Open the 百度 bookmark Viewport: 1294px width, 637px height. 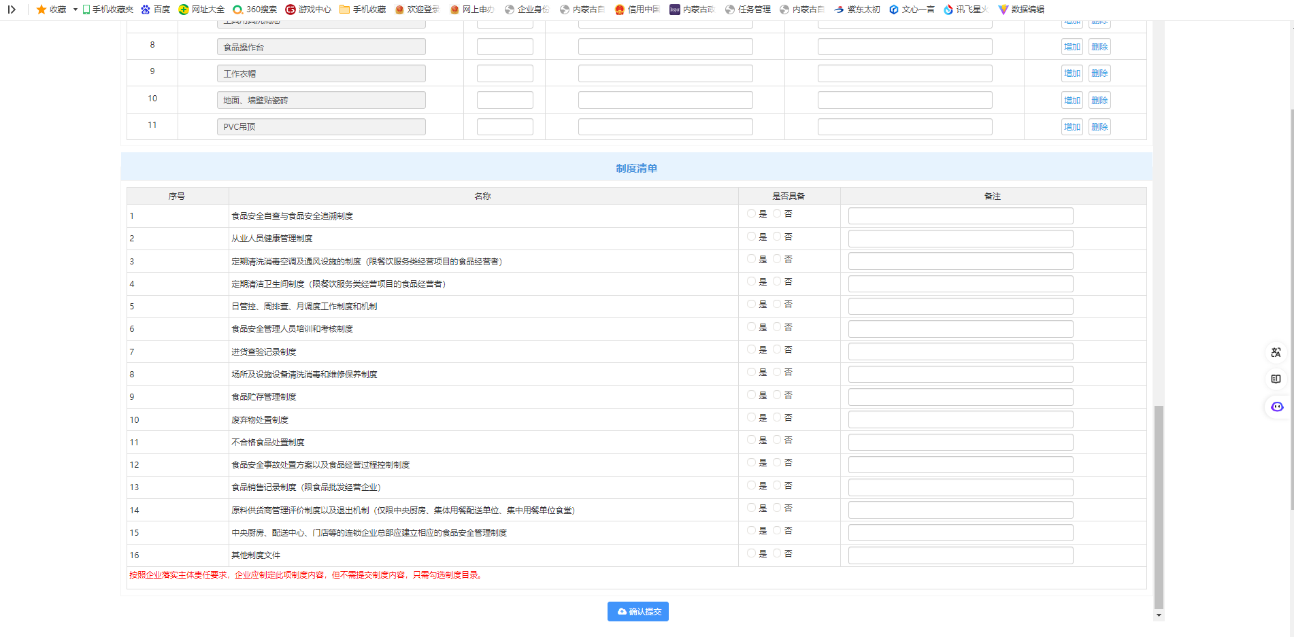[155, 10]
